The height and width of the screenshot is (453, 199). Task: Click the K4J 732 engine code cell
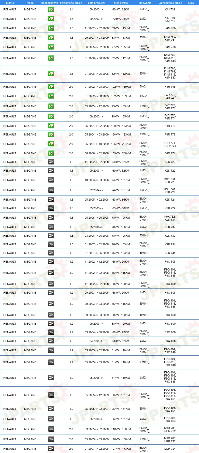pyautogui.click(x=170, y=9)
